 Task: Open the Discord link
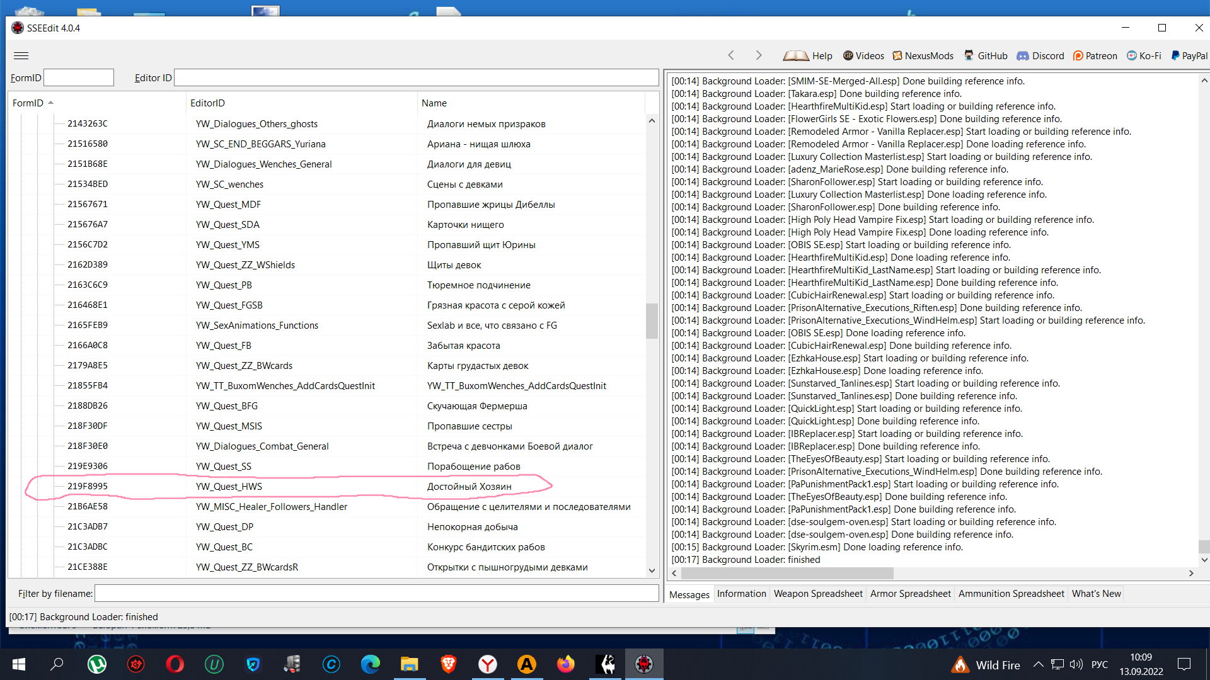[x=1040, y=55]
